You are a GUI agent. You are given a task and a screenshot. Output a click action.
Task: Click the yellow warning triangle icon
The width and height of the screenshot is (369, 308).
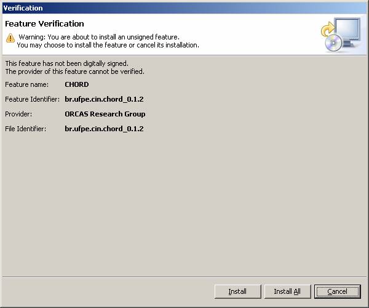[x=10, y=38]
